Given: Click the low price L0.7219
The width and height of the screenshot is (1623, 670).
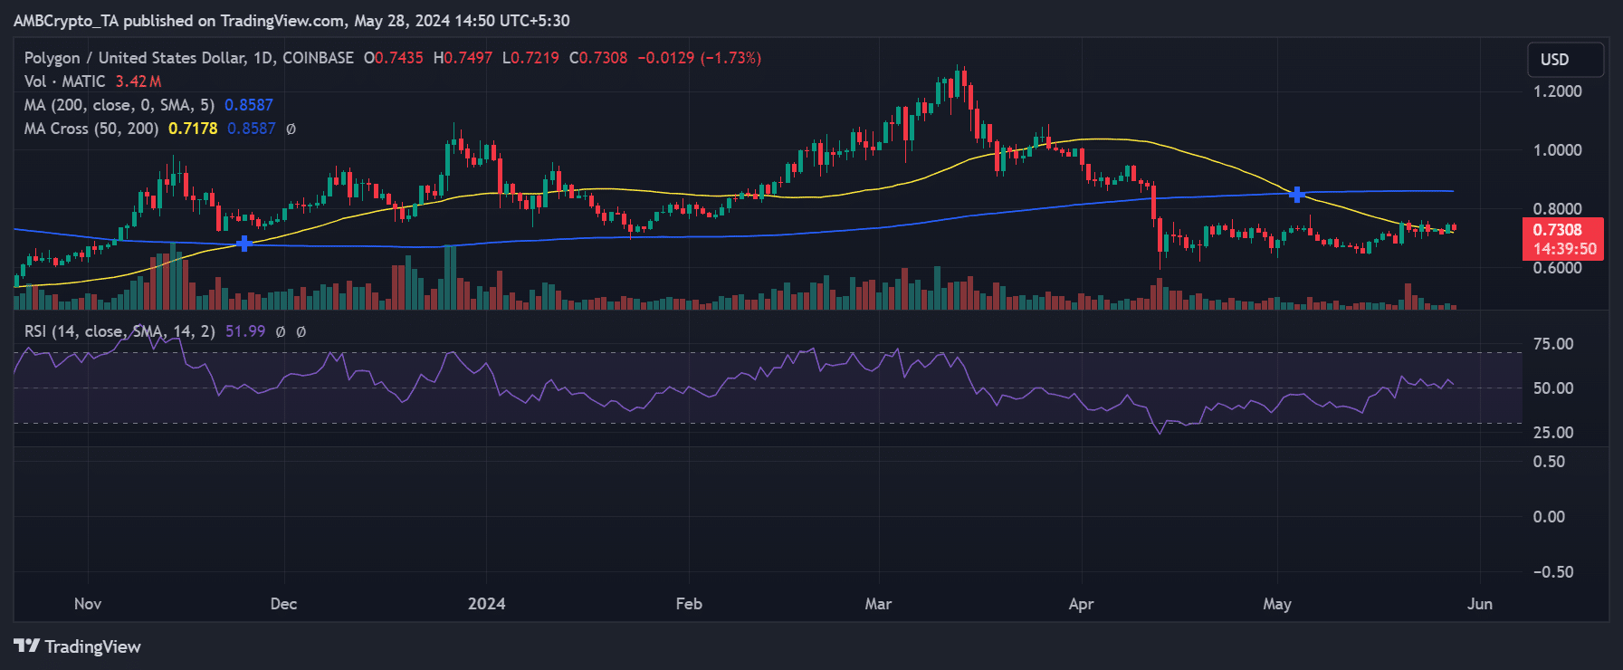Looking at the screenshot, I should (530, 58).
